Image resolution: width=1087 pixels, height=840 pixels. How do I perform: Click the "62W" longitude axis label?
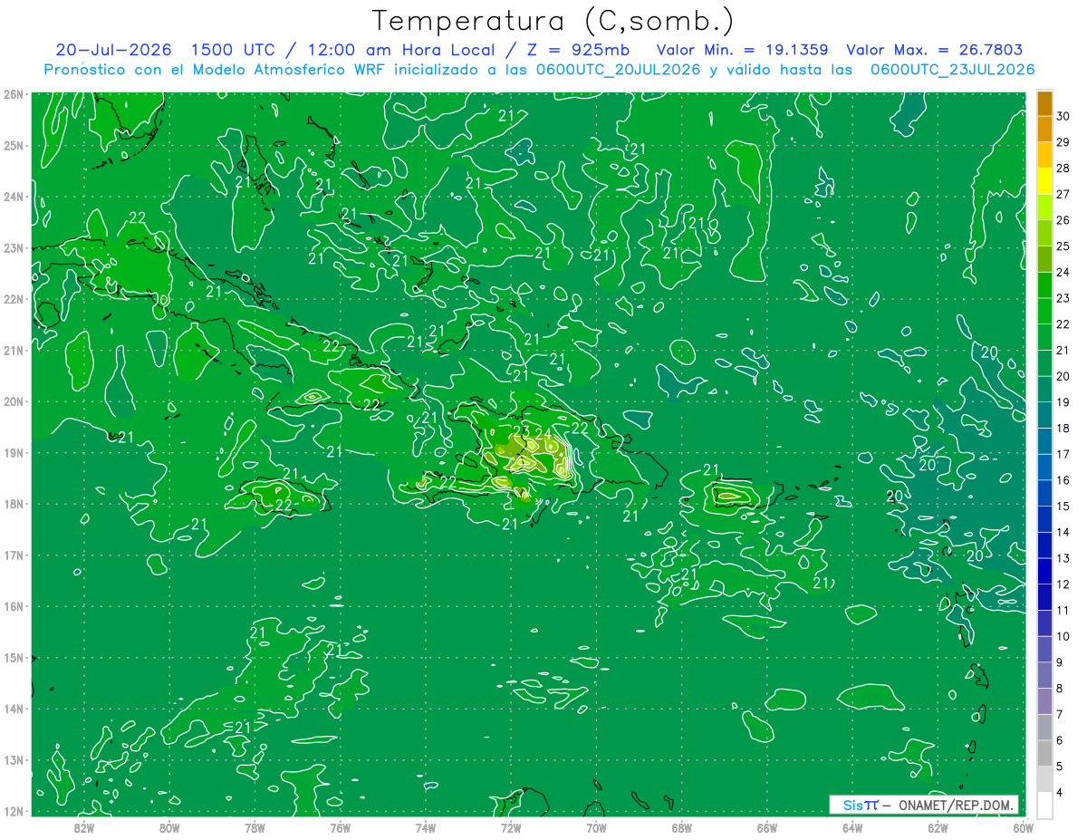point(938,827)
